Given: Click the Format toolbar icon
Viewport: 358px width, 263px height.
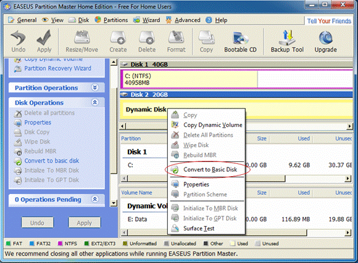Looking at the screenshot, I should [x=176, y=41].
